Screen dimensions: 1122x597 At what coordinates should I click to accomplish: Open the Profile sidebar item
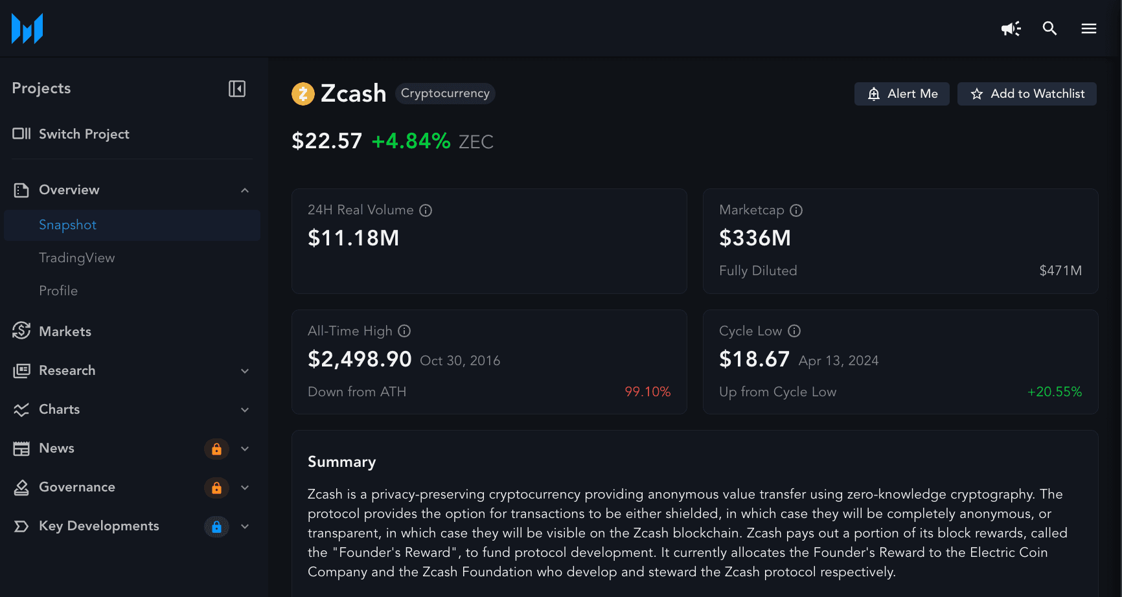point(58,291)
